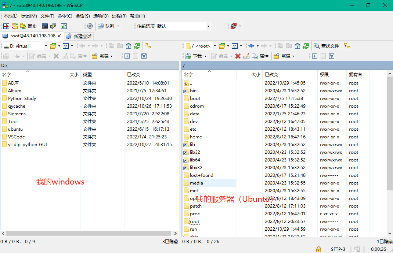Screen dimensions: 393x253
Task: Click the 队列 queue button
Action: [106, 26]
